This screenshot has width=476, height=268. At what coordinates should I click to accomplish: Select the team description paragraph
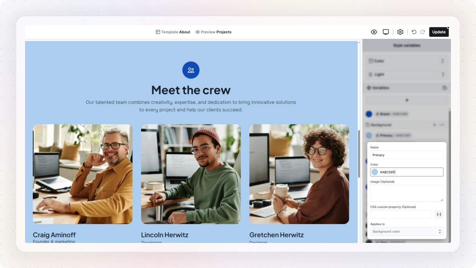(191, 106)
